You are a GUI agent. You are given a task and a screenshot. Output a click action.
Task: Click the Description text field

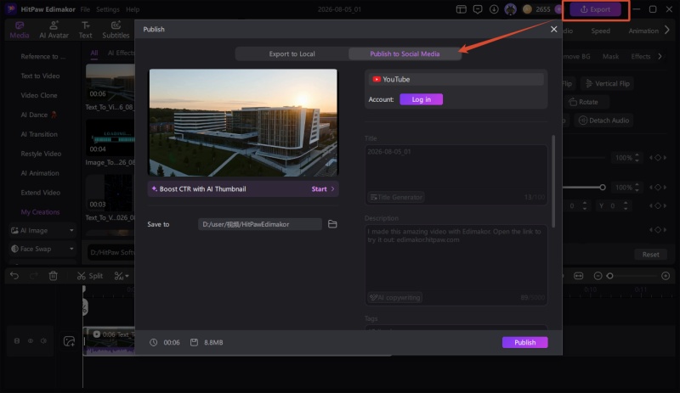click(x=456, y=265)
